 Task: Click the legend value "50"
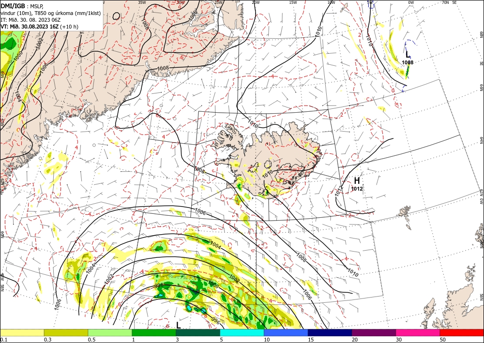pyautogui.click(x=443, y=340)
